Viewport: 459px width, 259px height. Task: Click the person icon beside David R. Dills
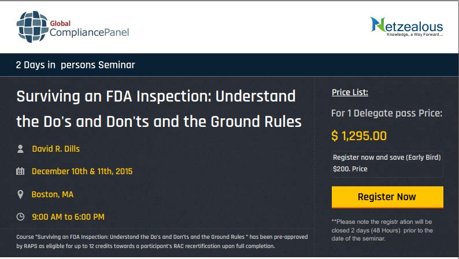tap(20, 149)
